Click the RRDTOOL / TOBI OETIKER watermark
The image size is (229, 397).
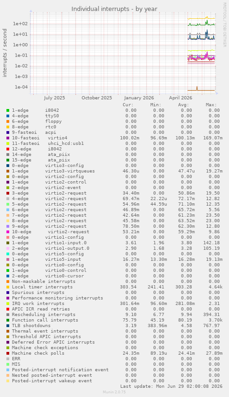tap(224, 24)
